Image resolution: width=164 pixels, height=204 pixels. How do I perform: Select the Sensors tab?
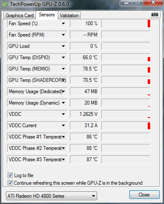[47, 15]
